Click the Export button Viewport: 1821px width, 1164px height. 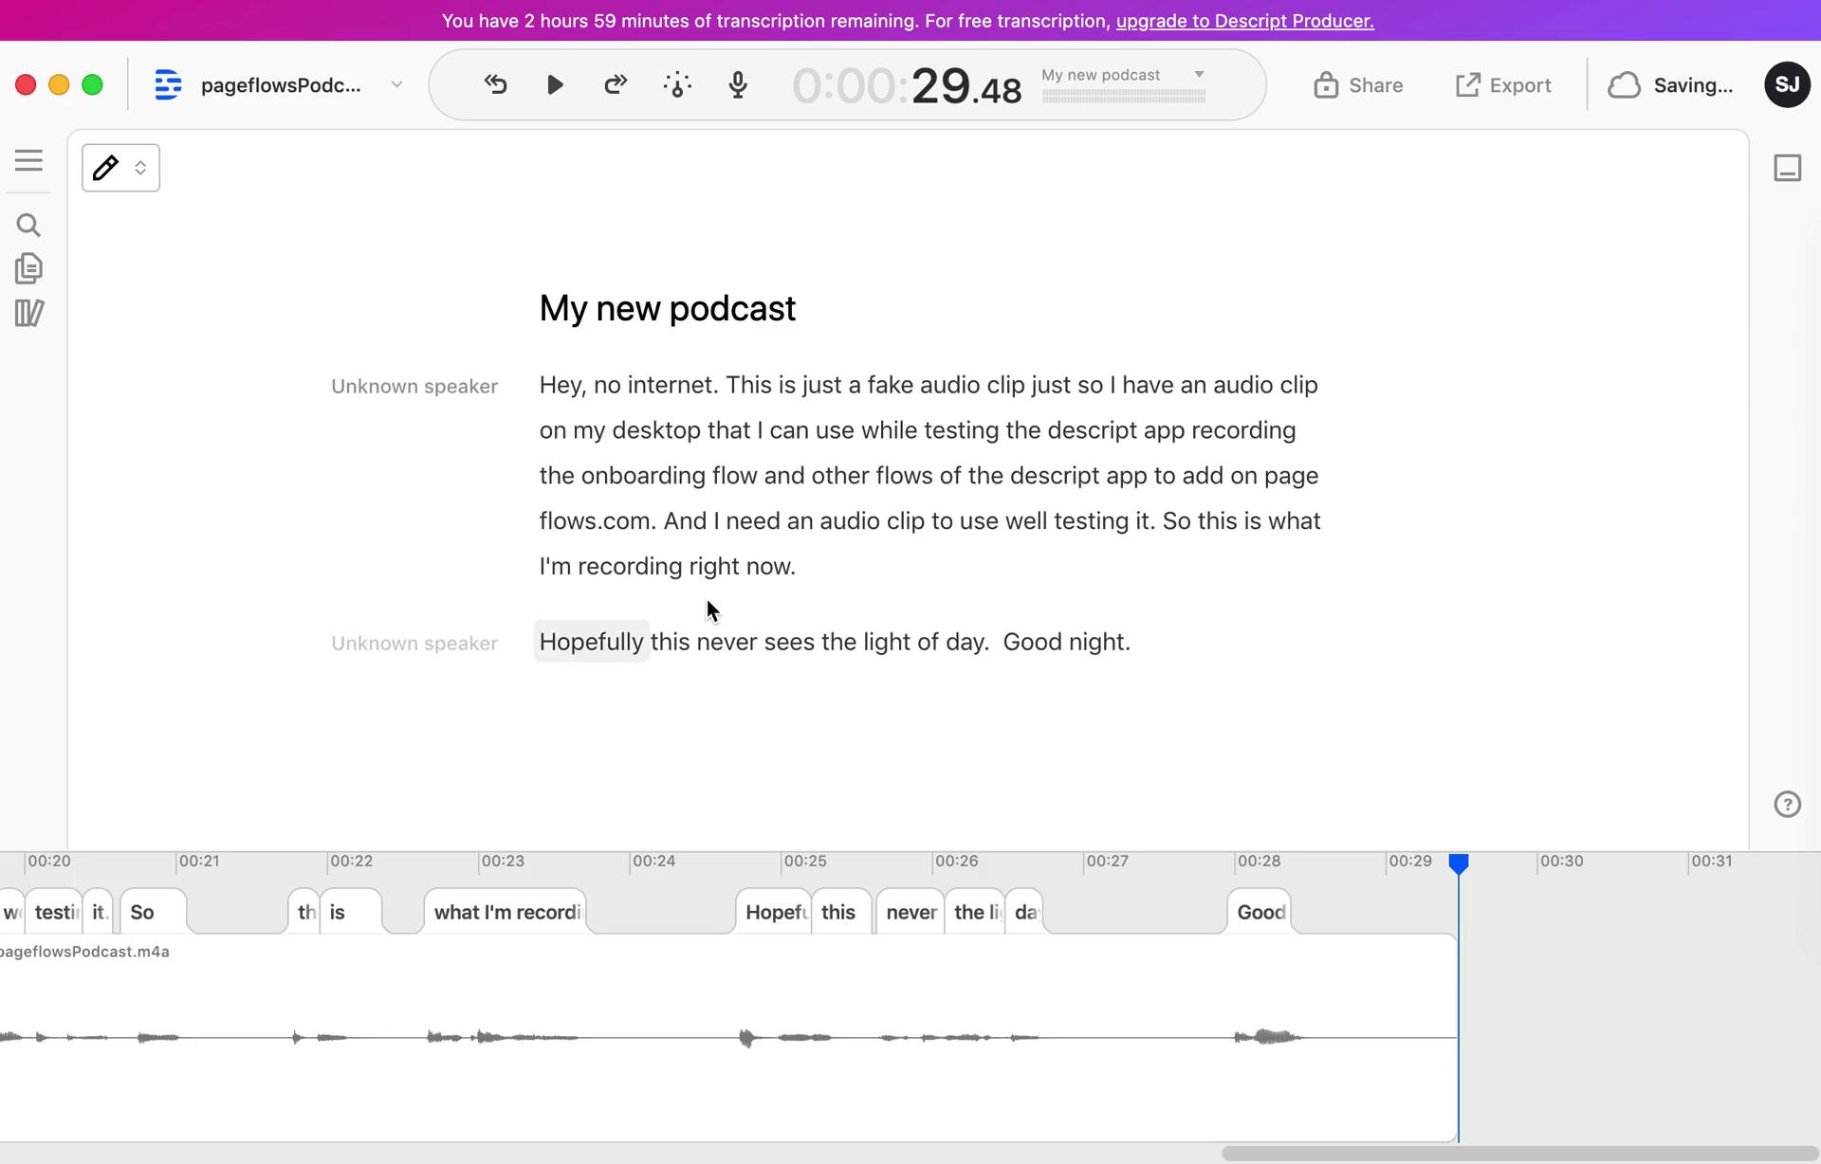point(1503,85)
